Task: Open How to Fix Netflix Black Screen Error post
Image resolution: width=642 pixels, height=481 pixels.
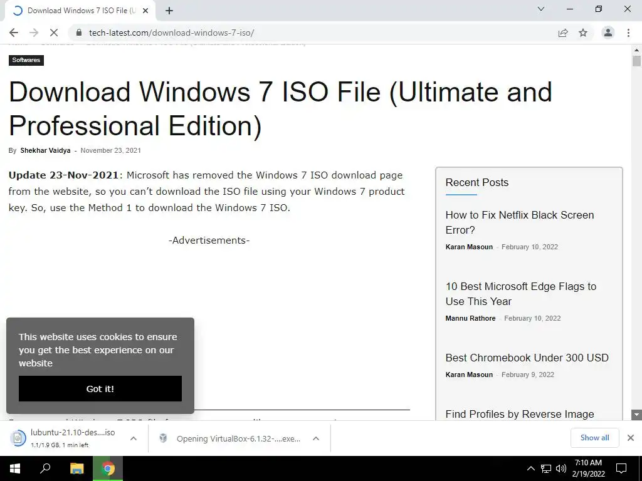Action: 520,222
